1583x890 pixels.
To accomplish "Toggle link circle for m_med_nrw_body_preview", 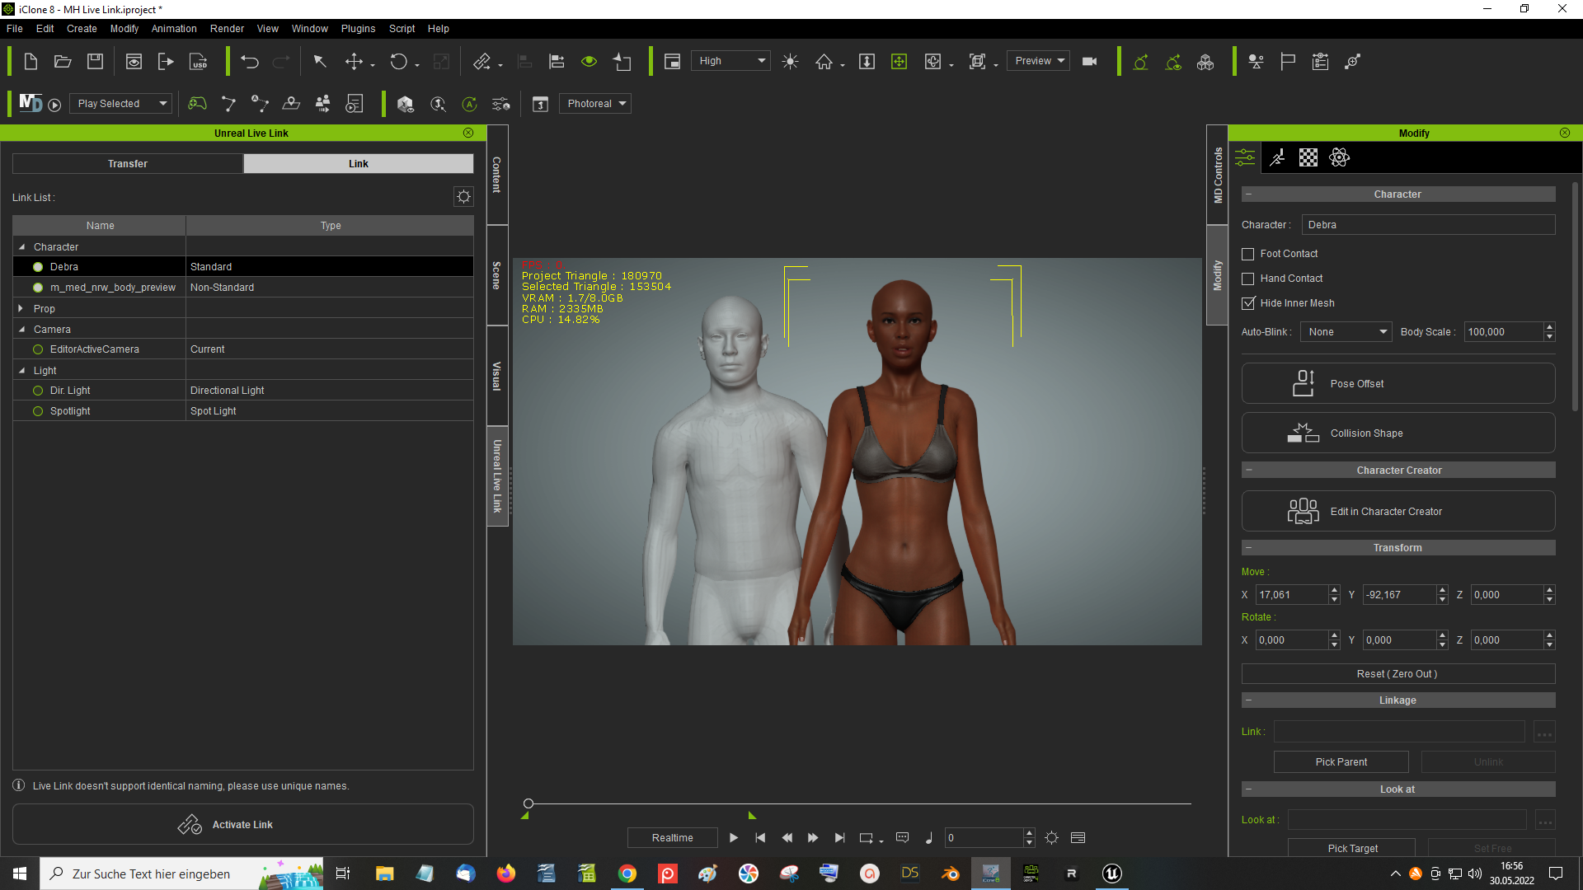I will click(x=38, y=287).
